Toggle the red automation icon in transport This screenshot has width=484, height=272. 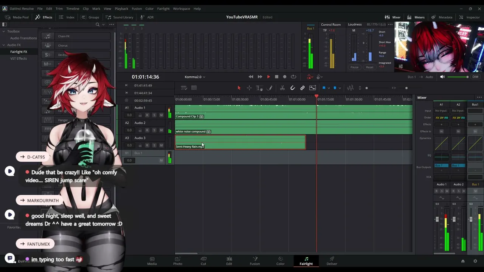click(310, 77)
